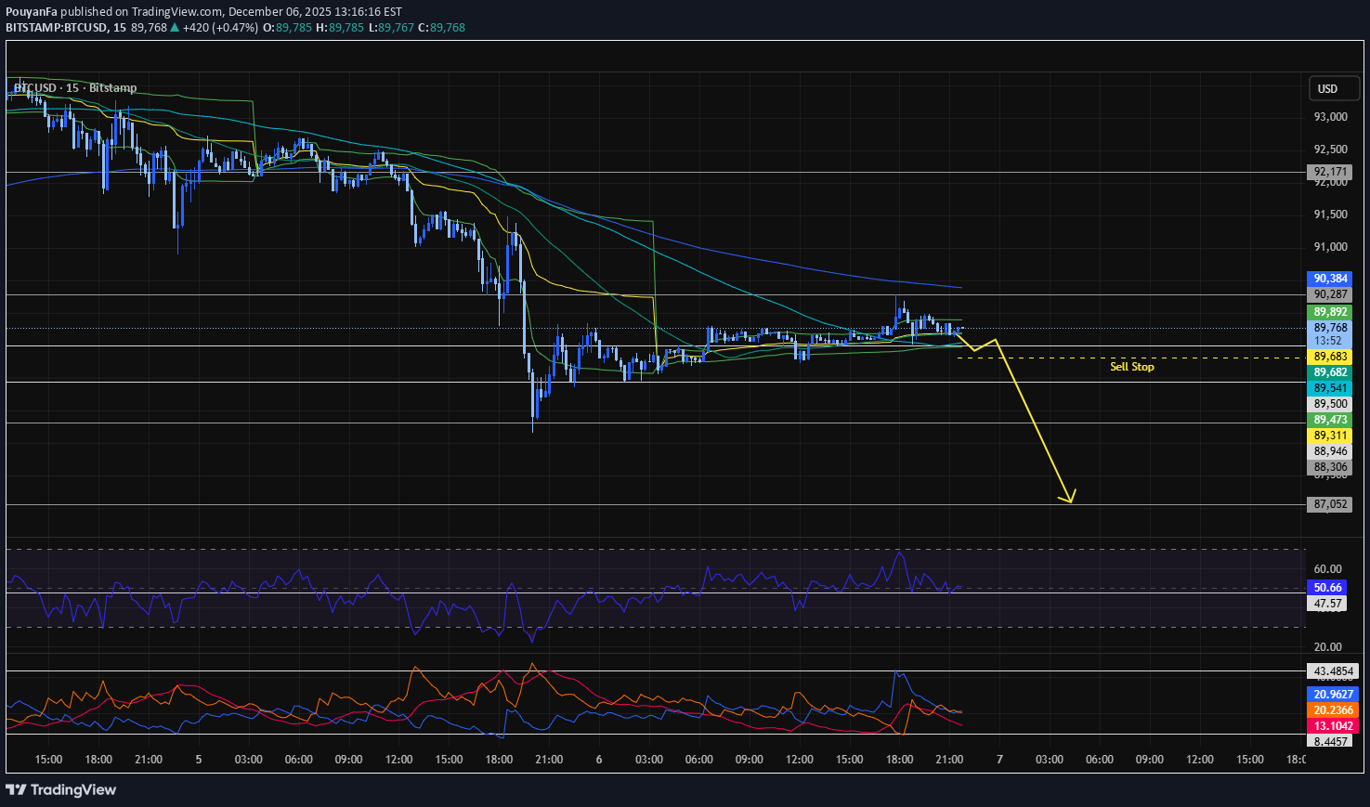This screenshot has width=1370, height=807.
Task: Select the BITSTAMP:BTCUSD symbol text in header
Action: [56, 28]
